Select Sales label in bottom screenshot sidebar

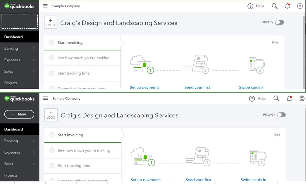point(9,164)
